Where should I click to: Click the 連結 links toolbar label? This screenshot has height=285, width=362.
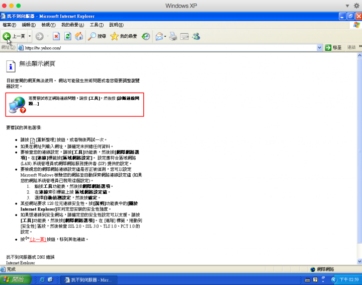(x=351, y=47)
